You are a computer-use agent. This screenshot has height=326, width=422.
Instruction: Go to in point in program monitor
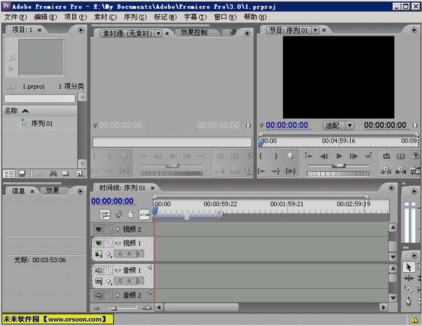pos(261,171)
